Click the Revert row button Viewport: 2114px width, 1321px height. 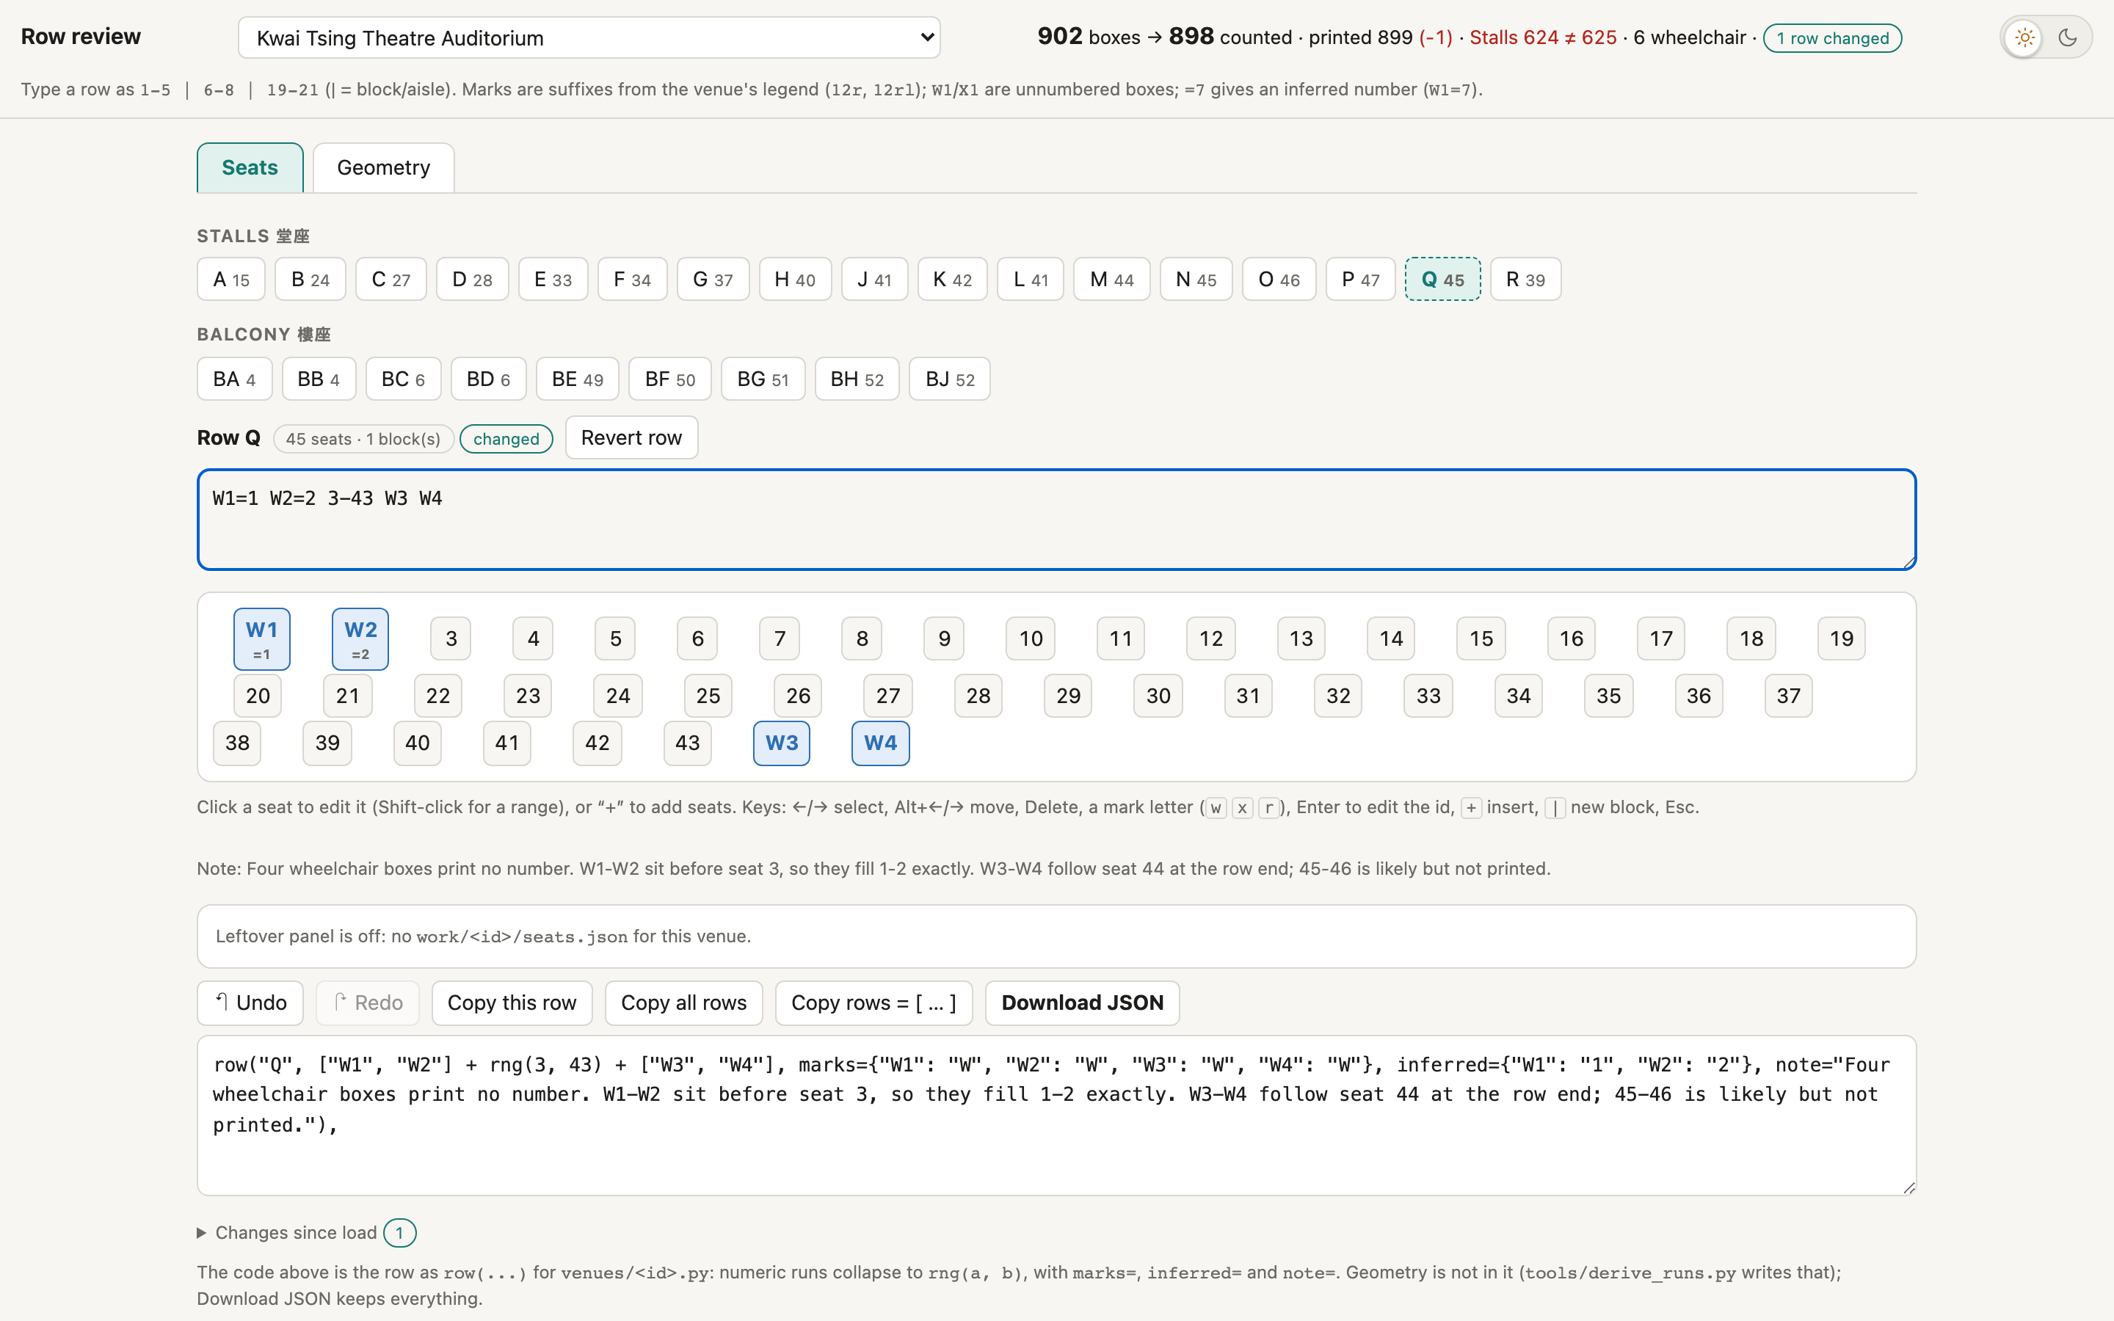[x=631, y=437]
